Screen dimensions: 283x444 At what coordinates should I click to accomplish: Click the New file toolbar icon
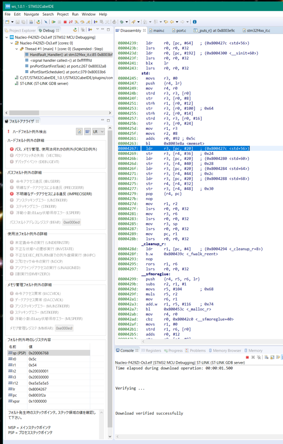pyautogui.click(x=7, y=22)
